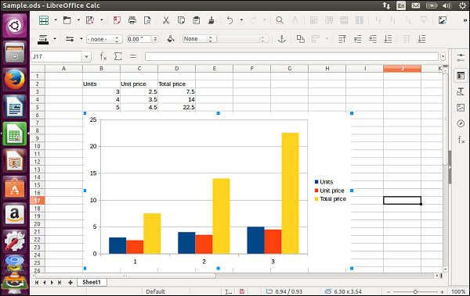This screenshot has height=296, width=470.
Task: Open Find & Replace magnifier icon
Action: coord(280,20)
